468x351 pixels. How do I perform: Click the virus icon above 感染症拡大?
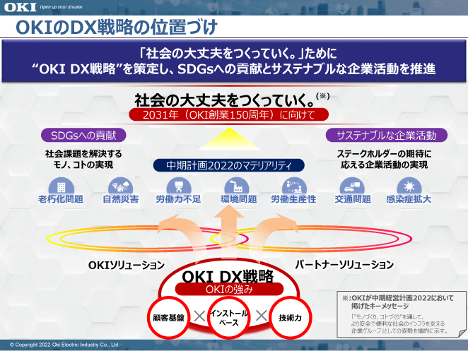409,186
